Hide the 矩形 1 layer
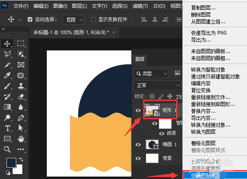The image size is (247, 179). pos(138,110)
